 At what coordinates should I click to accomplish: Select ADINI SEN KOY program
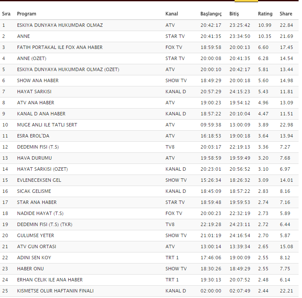click(34, 258)
